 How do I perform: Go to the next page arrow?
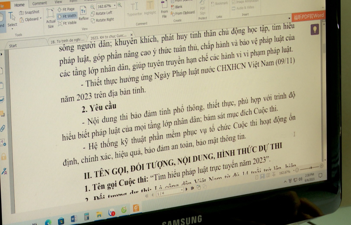(186, 189)
